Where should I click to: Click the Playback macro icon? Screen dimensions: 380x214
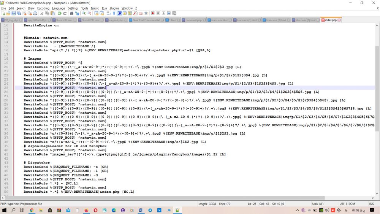[163, 13]
